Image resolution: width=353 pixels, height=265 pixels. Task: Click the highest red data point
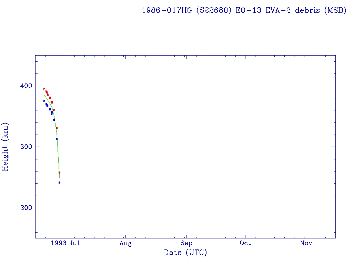(44, 89)
